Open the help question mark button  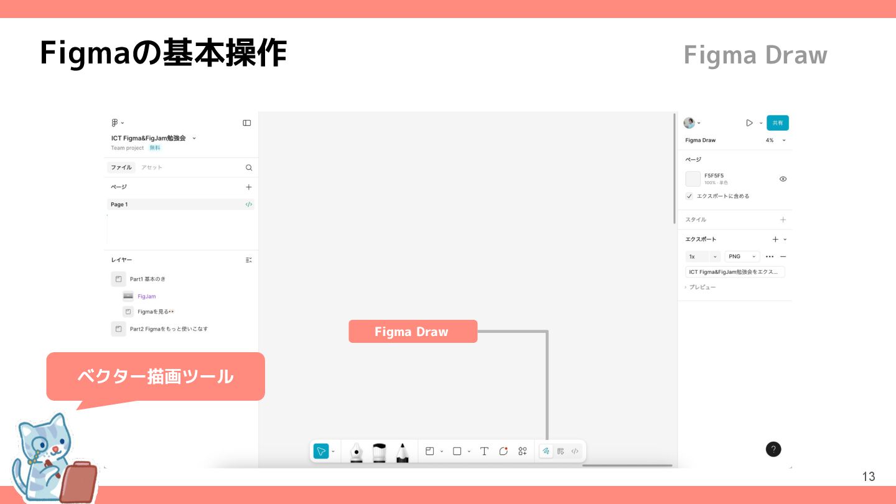point(773,449)
